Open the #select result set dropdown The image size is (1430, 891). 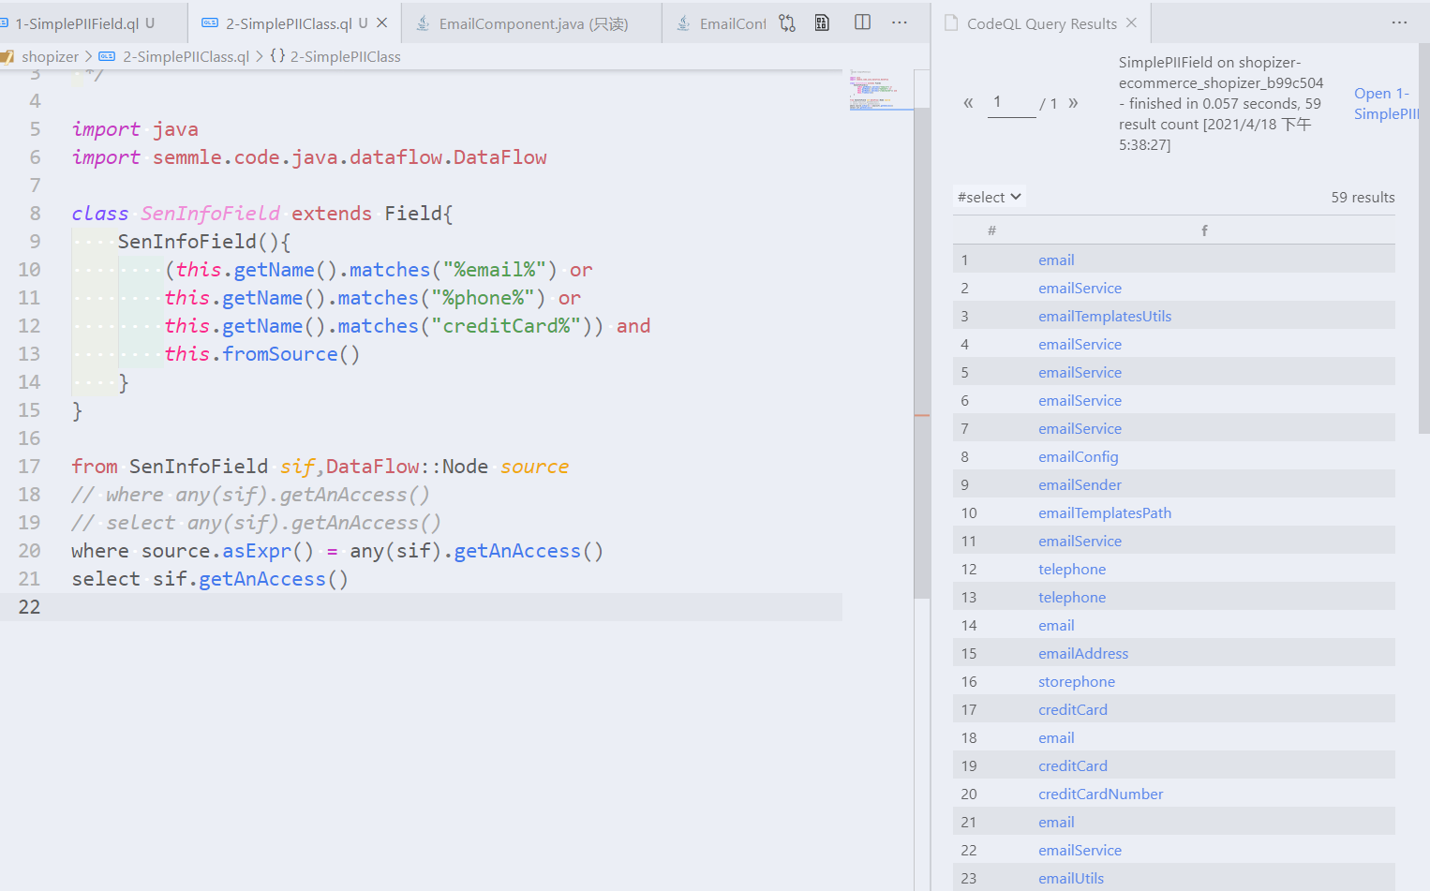(x=989, y=197)
